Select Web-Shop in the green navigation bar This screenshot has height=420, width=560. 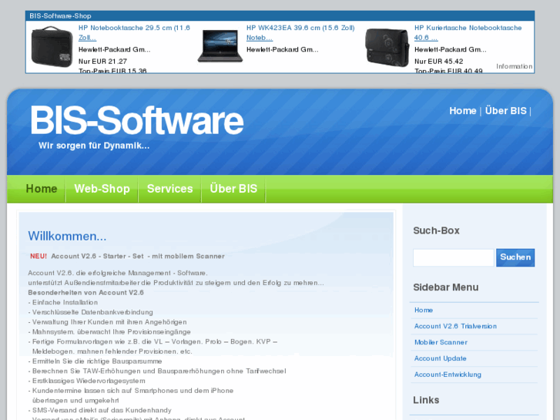pos(102,189)
